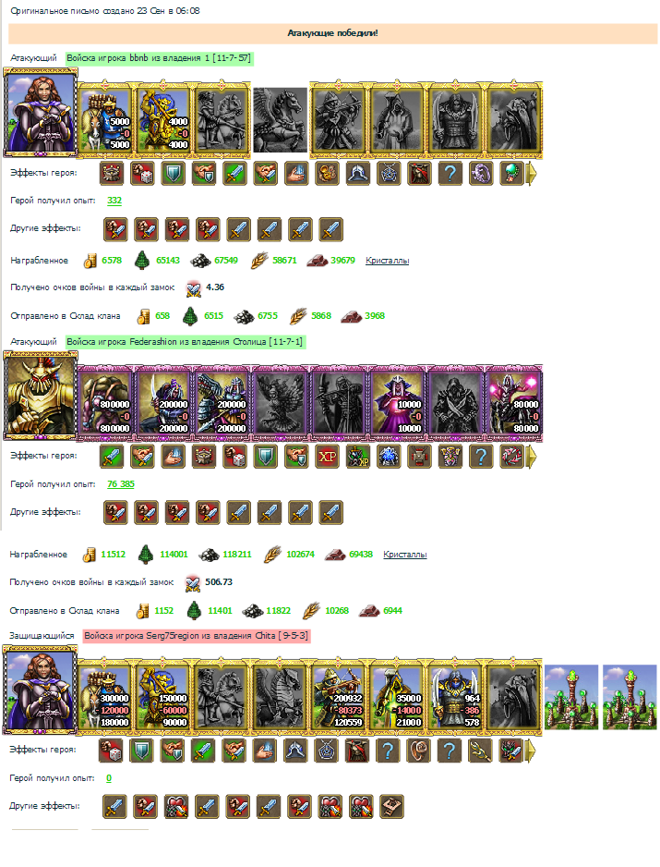Image resolution: width=660 pixels, height=867 pixels.
Task: Expand Serg75region's hero effects with the yellow arrow
Action: click(530, 751)
